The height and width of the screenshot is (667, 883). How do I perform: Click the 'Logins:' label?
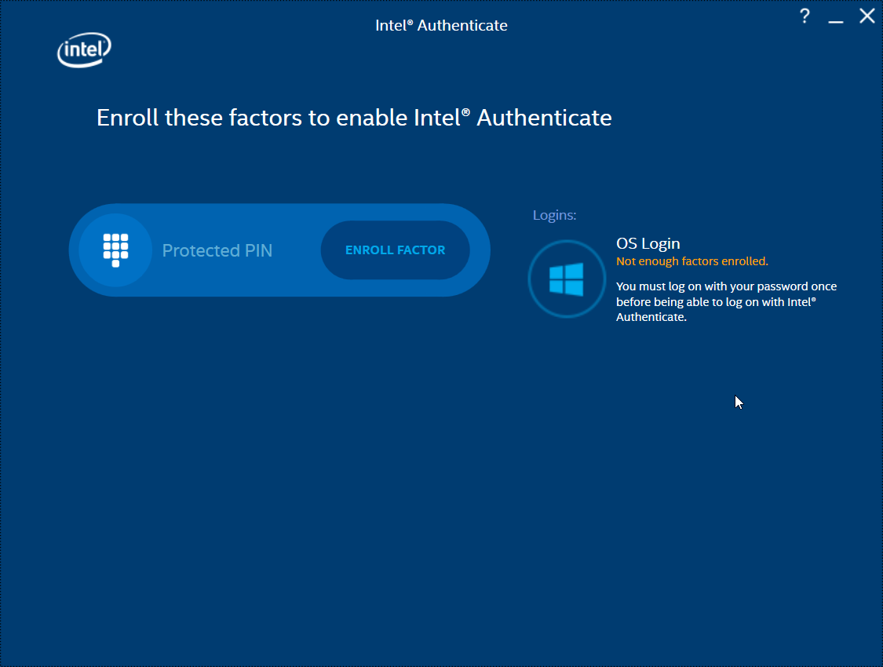click(x=555, y=215)
